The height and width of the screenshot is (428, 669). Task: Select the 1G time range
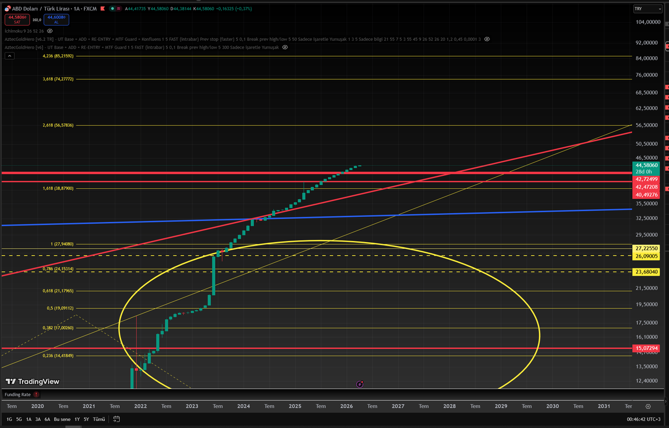tap(9, 419)
